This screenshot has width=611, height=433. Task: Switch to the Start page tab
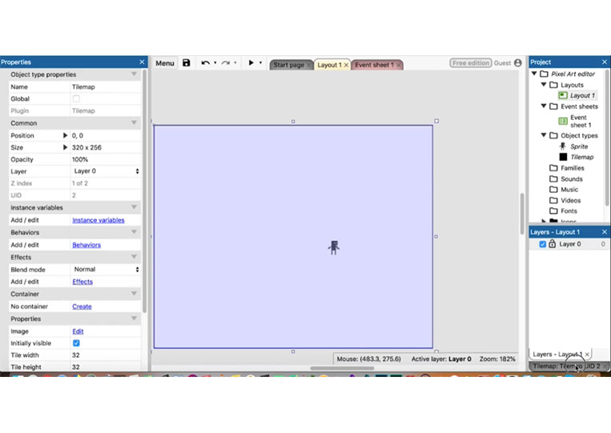click(288, 65)
